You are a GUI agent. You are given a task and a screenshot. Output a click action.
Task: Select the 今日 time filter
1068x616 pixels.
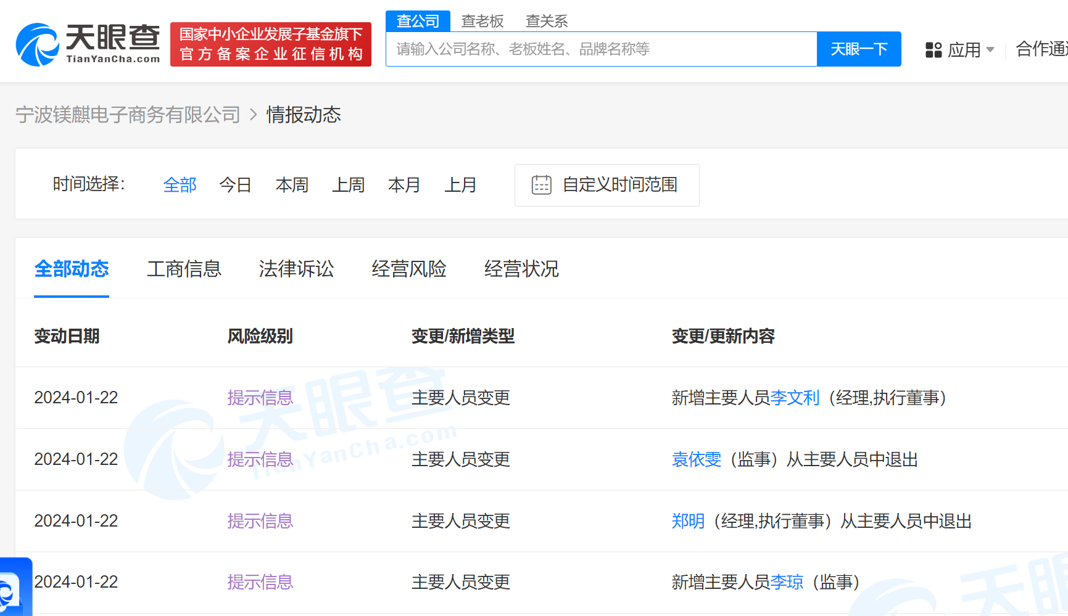coord(236,185)
